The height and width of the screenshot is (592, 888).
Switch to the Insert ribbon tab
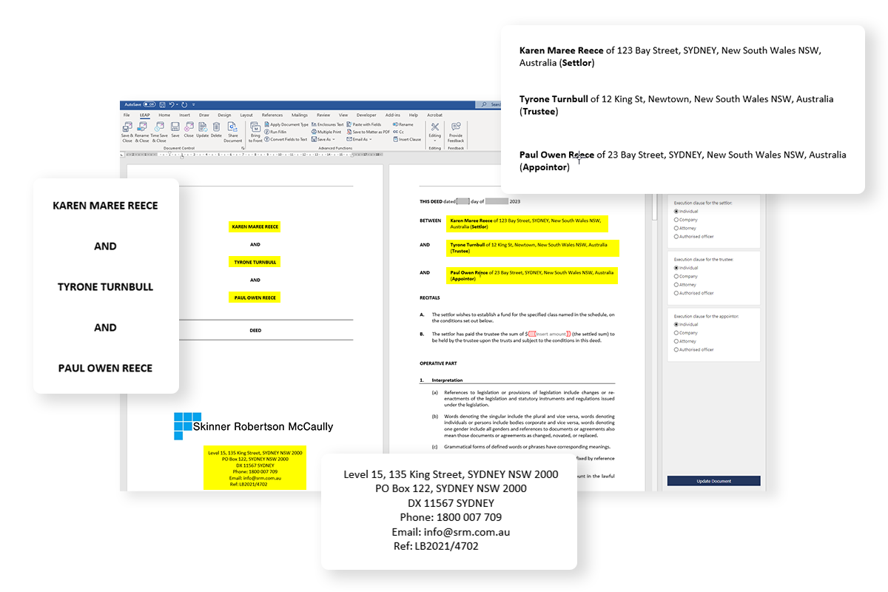click(x=184, y=115)
